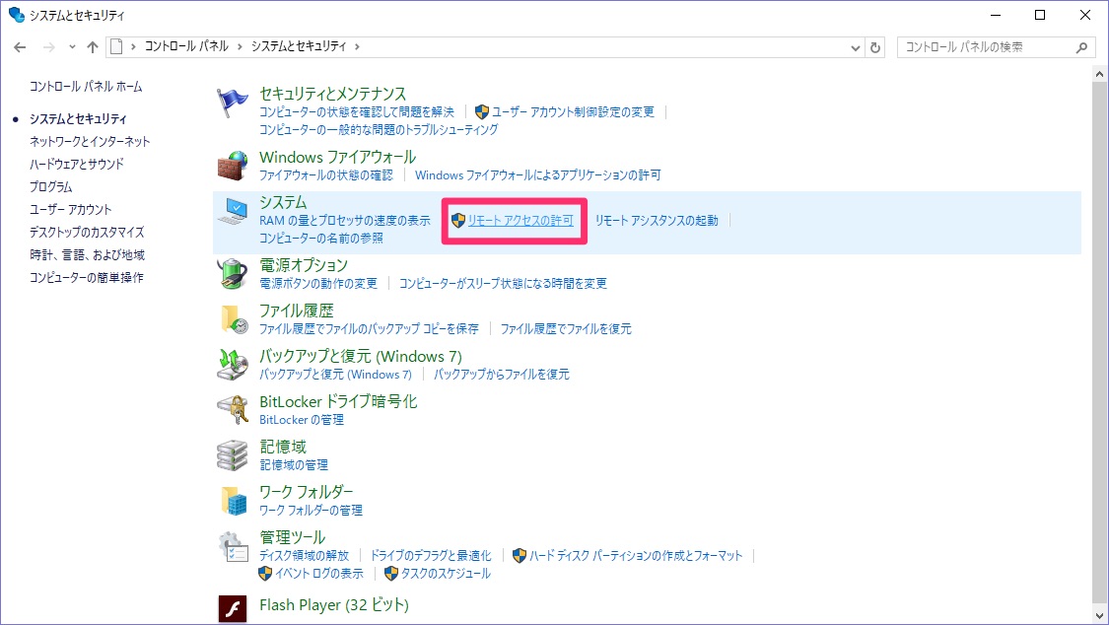Image resolution: width=1109 pixels, height=625 pixels.
Task: Click タスクのスケジュール link
Action: click(x=446, y=574)
